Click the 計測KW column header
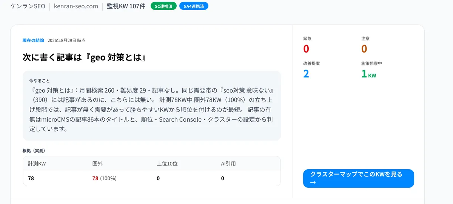 click(37, 164)
